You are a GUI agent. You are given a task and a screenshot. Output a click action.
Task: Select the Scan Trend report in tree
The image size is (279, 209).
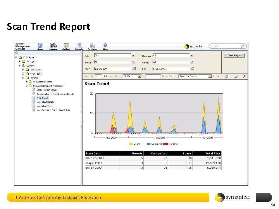click(42, 98)
